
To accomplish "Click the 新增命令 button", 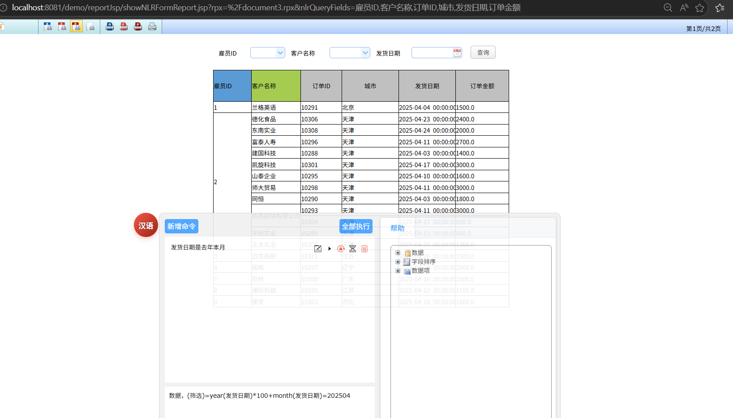I will tap(181, 226).
